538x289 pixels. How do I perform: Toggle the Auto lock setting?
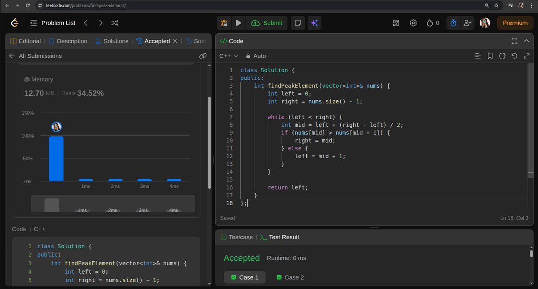[256, 56]
